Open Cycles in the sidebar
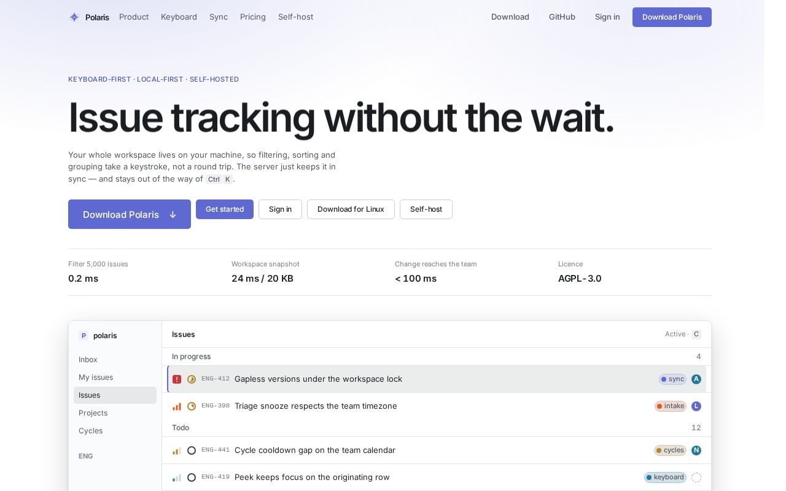Image resolution: width=786 pixels, height=491 pixels. 115,431
